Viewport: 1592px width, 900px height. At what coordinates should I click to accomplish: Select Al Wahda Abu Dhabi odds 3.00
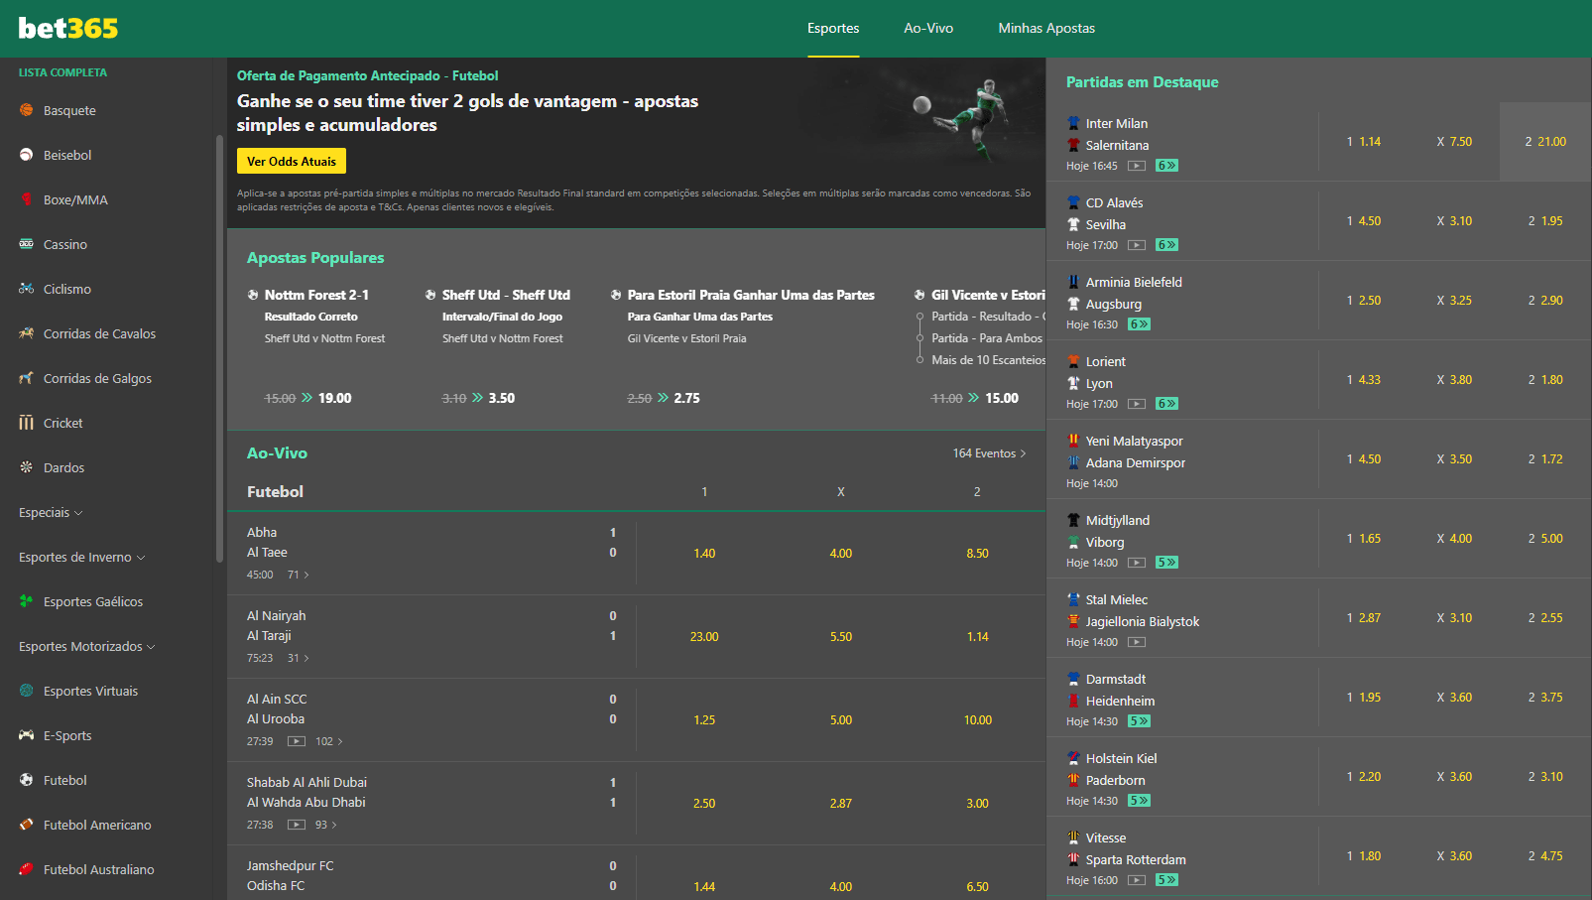point(978,804)
